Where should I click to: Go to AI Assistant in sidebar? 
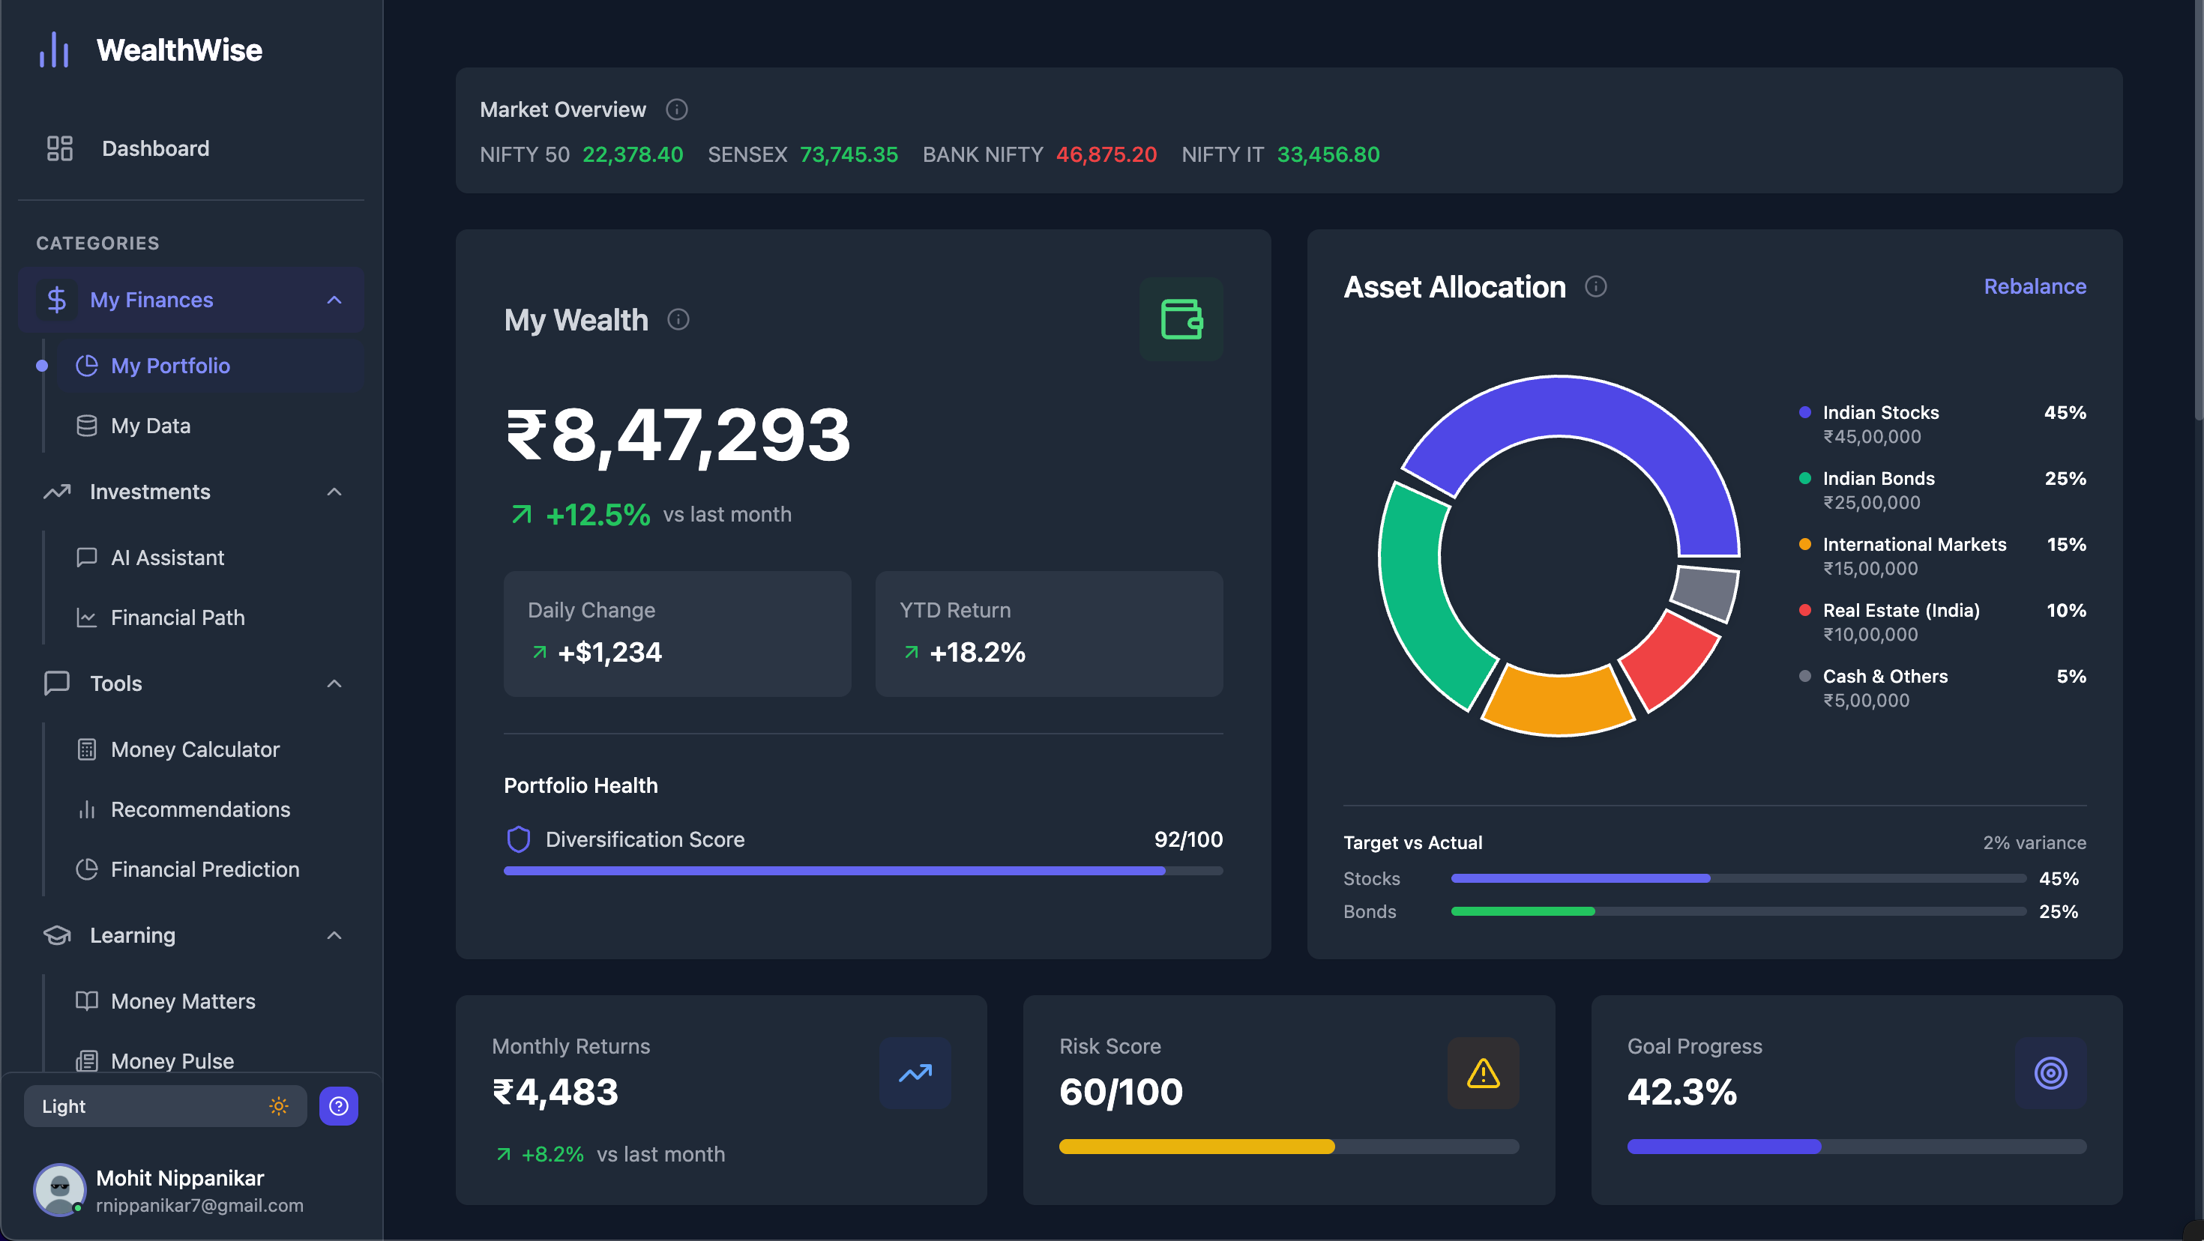click(x=167, y=558)
